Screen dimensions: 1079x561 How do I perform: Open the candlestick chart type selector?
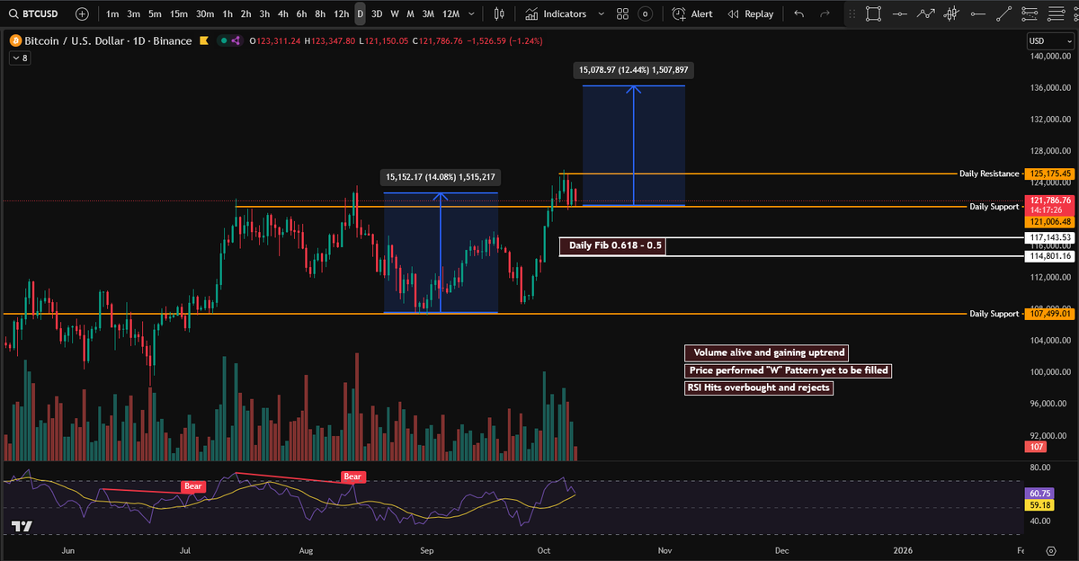click(500, 13)
